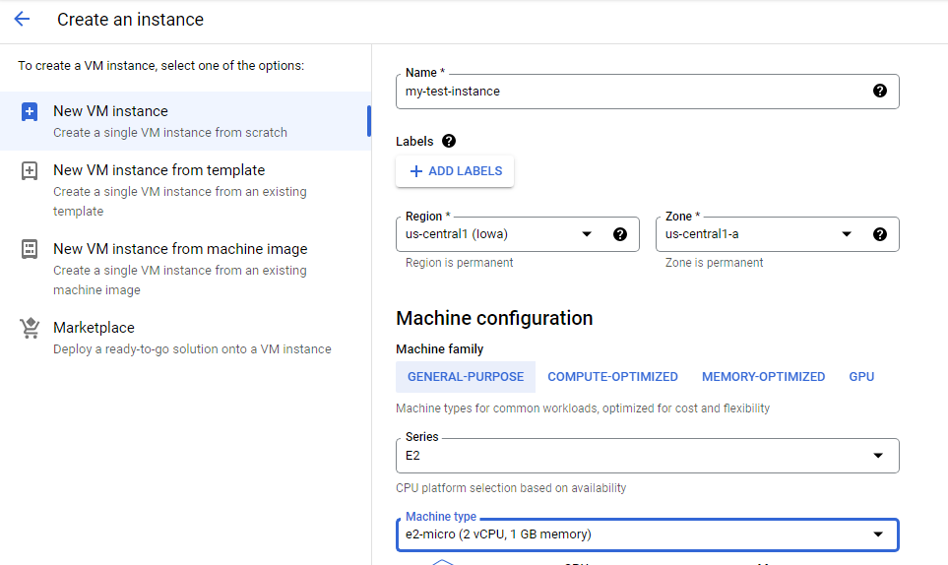Open the Region help icon
948x565 pixels.
pyautogui.click(x=620, y=234)
